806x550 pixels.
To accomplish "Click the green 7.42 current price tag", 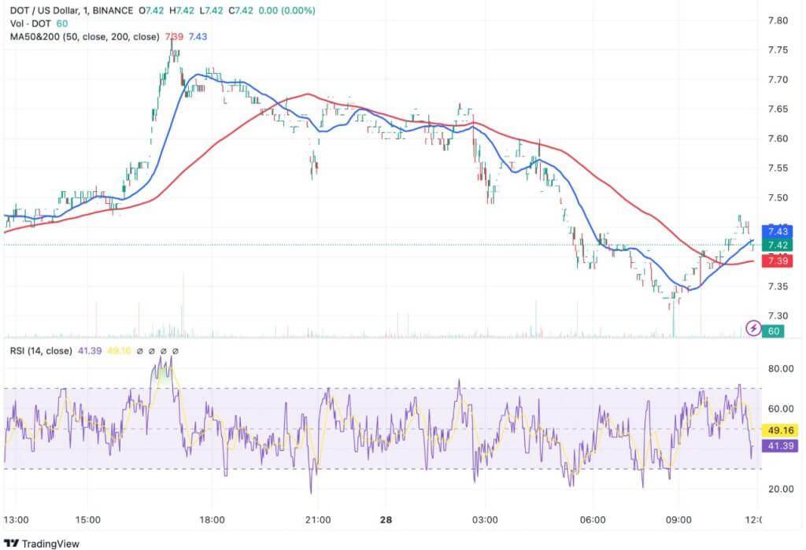I will 778,245.
